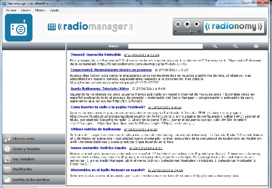This screenshot has width=272, height=188.
Task: Click the blue radio station logo
Action: pyautogui.click(x=19, y=28)
